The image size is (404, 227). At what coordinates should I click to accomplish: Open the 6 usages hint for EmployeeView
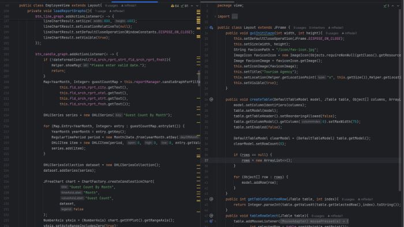(111, 5)
